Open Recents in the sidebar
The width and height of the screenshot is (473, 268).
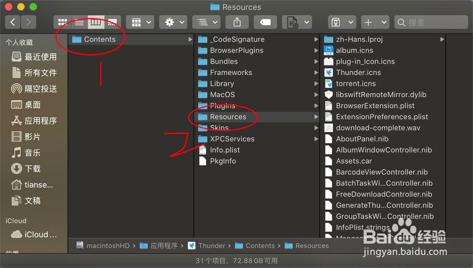34,57
